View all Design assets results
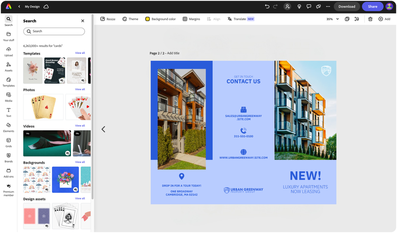This screenshot has width=397, height=233. coord(80,198)
